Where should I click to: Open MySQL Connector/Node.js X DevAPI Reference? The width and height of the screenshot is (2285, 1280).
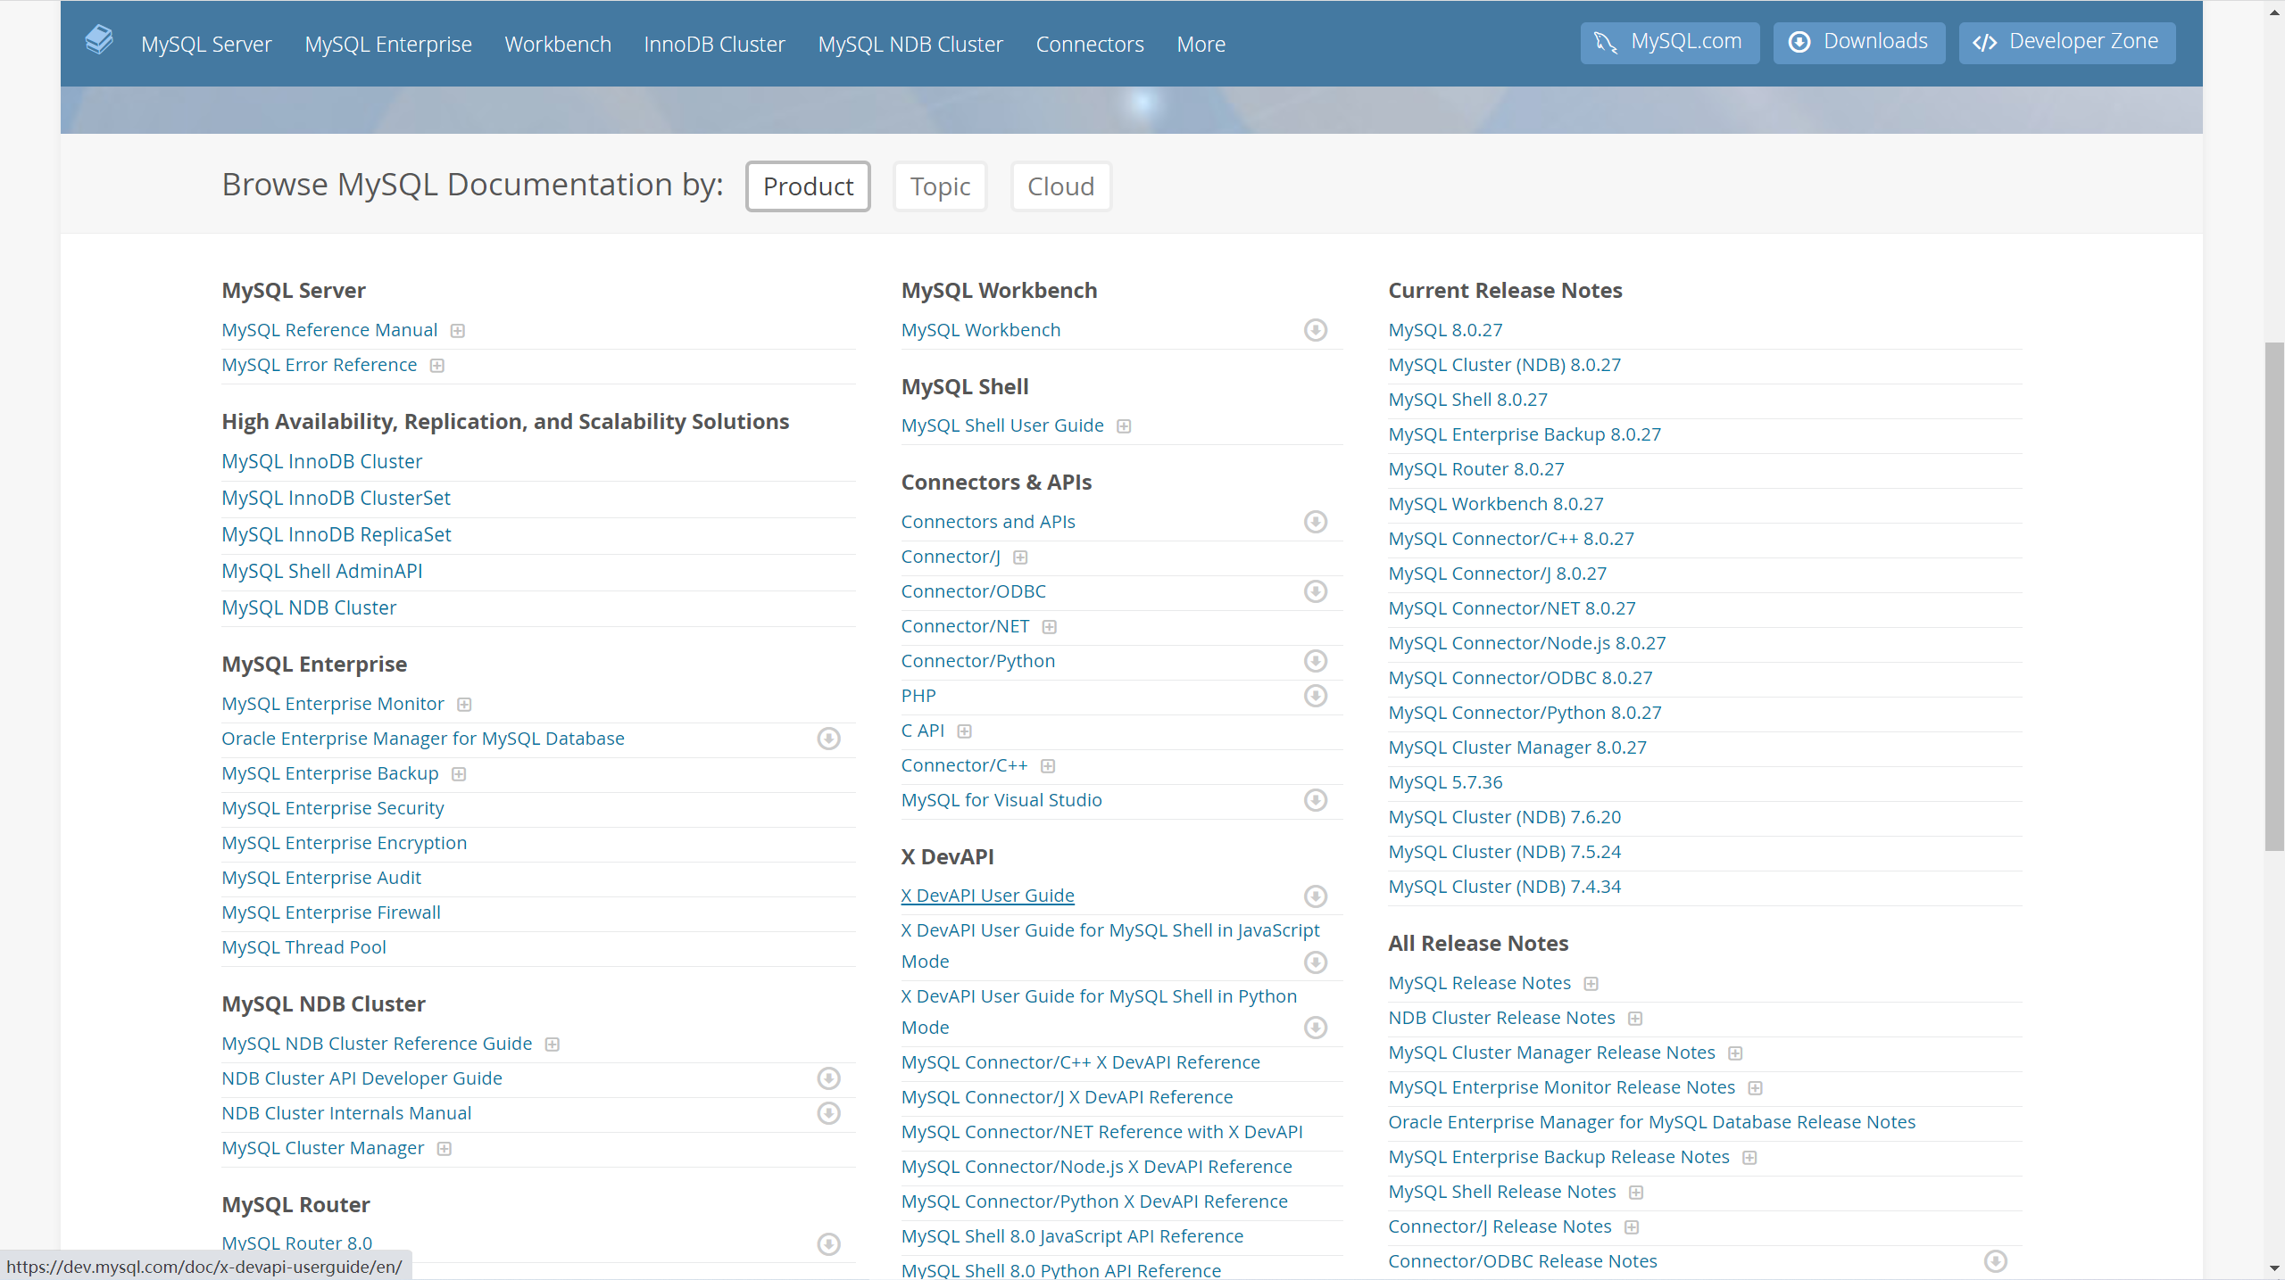click(1096, 1167)
